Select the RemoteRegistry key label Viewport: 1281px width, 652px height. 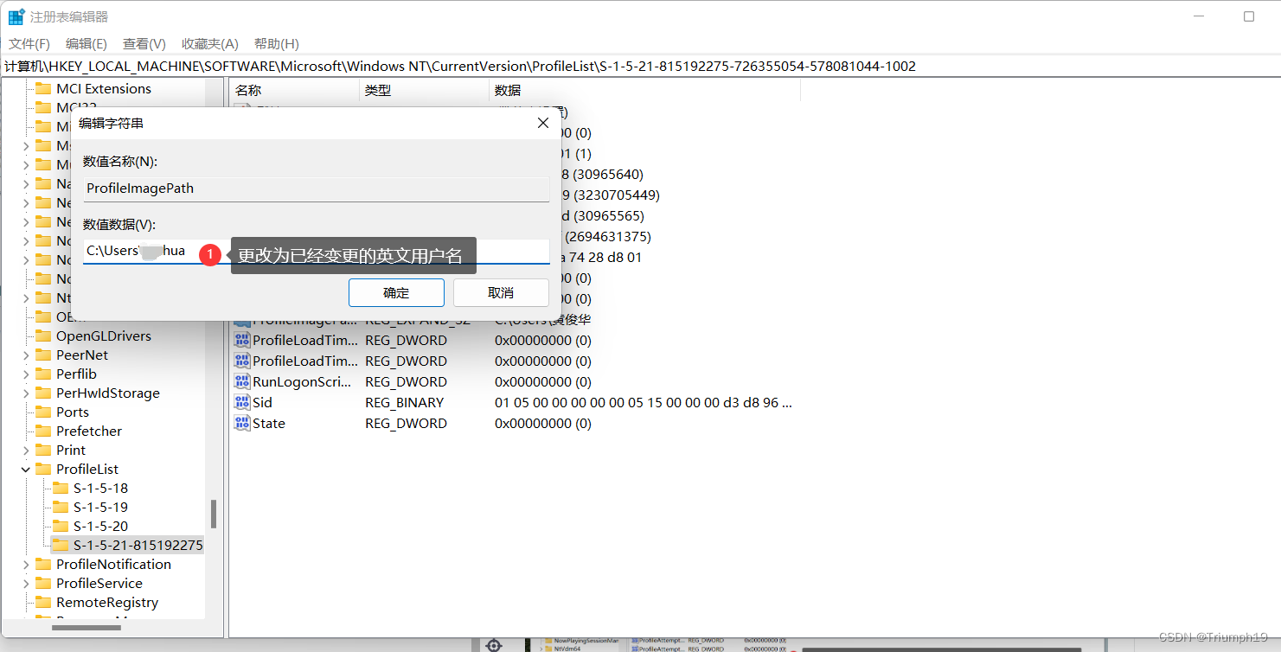tap(107, 603)
